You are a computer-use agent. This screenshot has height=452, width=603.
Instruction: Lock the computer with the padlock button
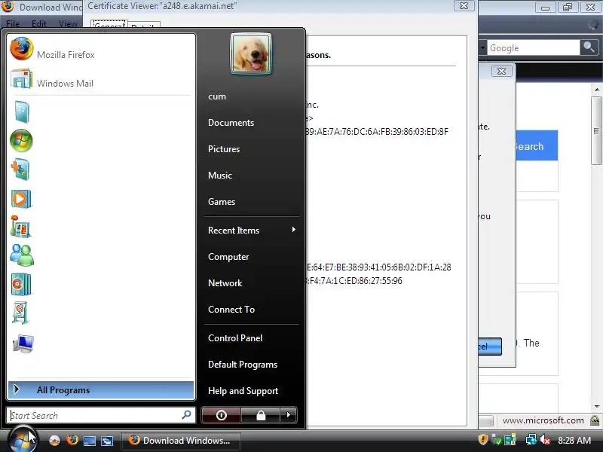261,415
